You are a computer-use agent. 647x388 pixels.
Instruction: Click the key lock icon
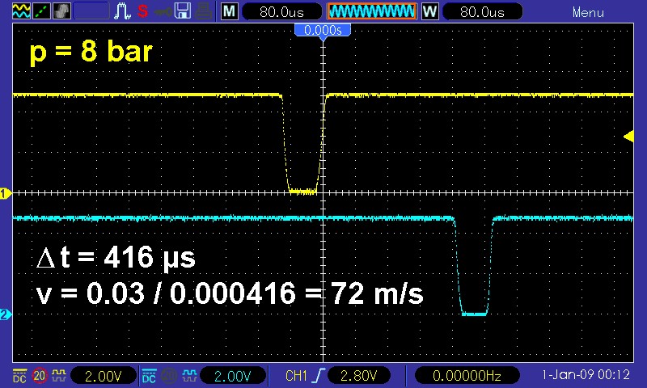[163, 12]
